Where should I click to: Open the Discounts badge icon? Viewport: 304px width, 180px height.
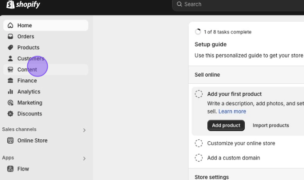pos(10,113)
